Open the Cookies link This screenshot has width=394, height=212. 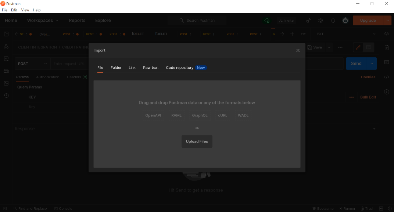(x=368, y=77)
